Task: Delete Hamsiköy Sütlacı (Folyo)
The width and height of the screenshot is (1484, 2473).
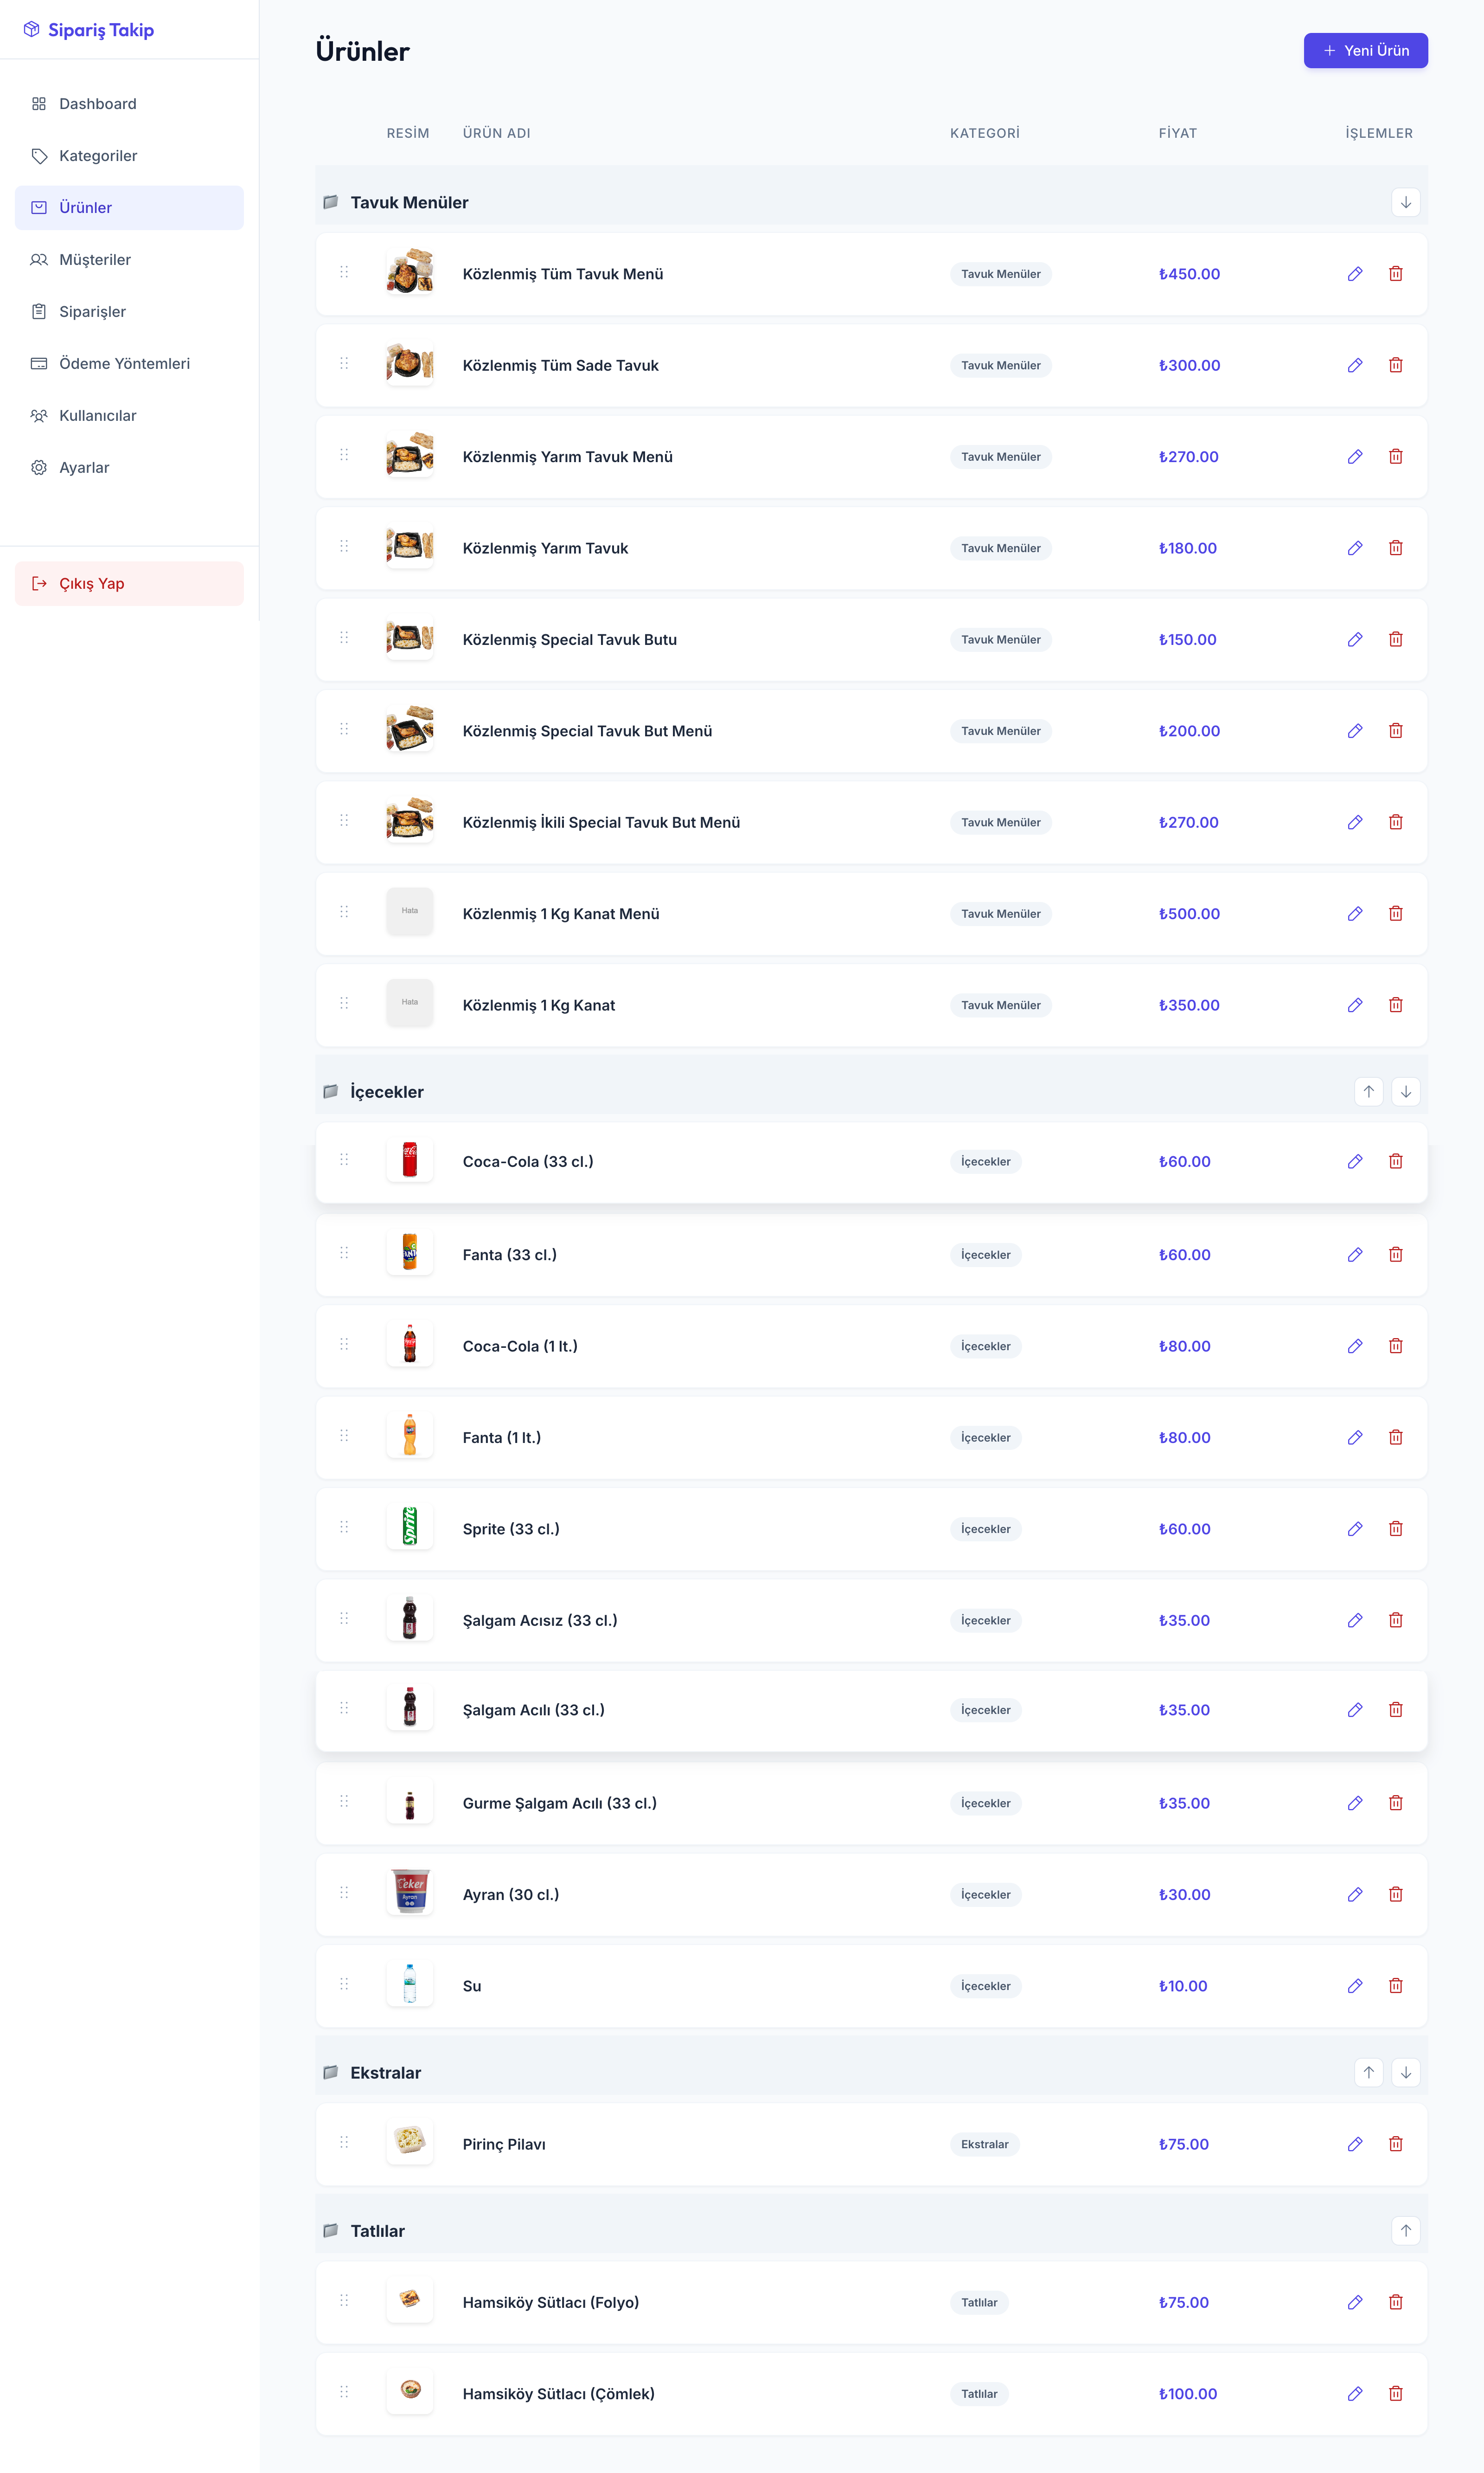Action: click(x=1396, y=2303)
